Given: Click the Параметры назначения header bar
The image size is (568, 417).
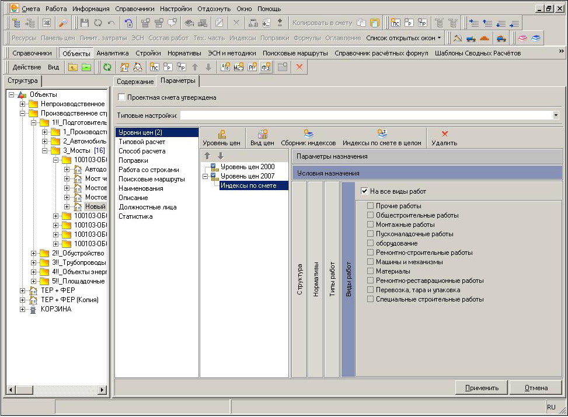Looking at the screenshot, I should pos(427,156).
